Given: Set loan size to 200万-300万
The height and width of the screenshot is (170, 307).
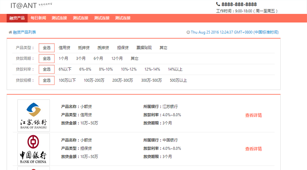Looking at the screenshot, I should tap(122, 80).
